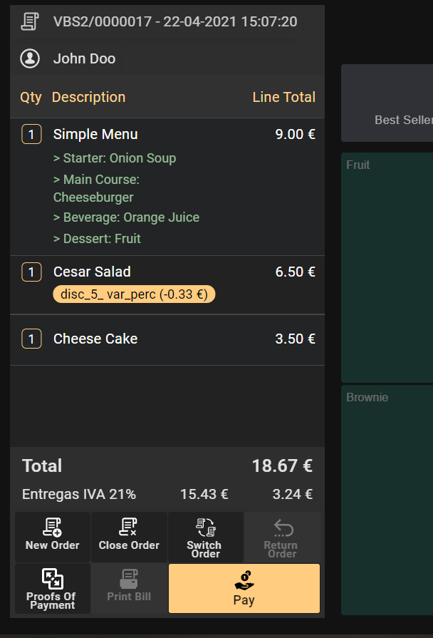Open Proofs Of Payment
Viewport: 433px width, 638px height.
click(x=53, y=588)
